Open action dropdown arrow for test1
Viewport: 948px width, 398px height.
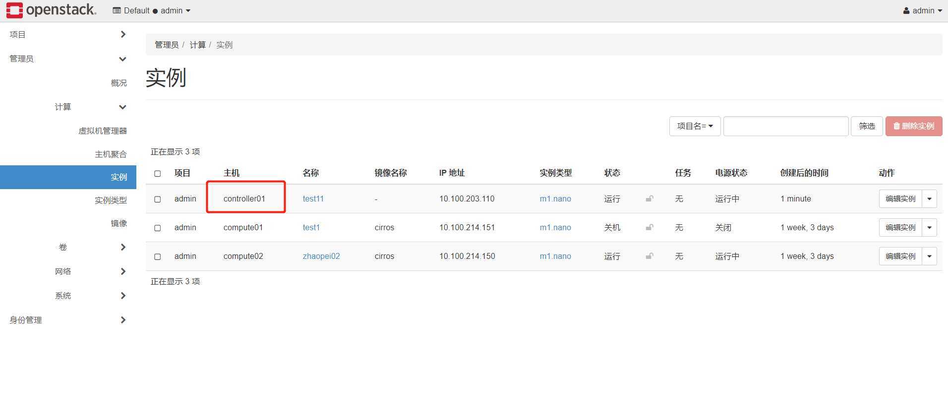tap(929, 228)
